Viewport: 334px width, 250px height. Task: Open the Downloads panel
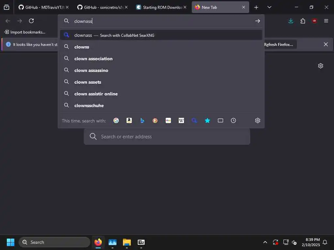[291, 21]
